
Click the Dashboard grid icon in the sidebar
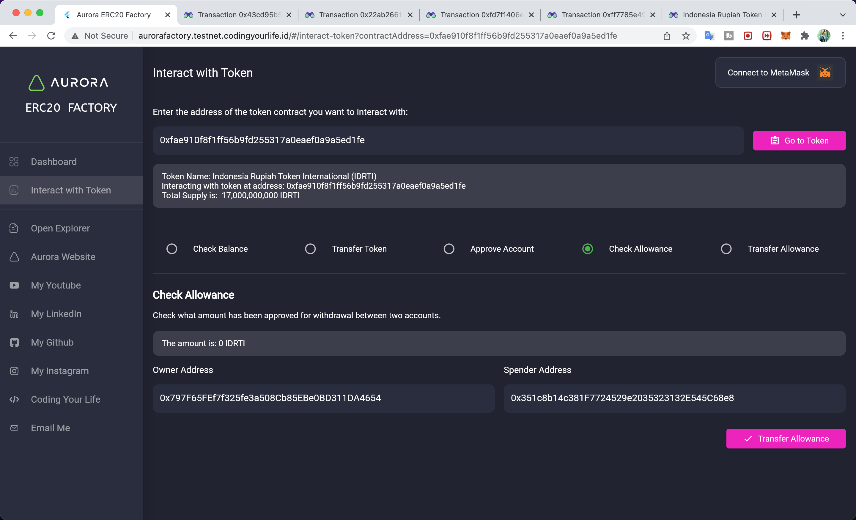[x=14, y=162]
